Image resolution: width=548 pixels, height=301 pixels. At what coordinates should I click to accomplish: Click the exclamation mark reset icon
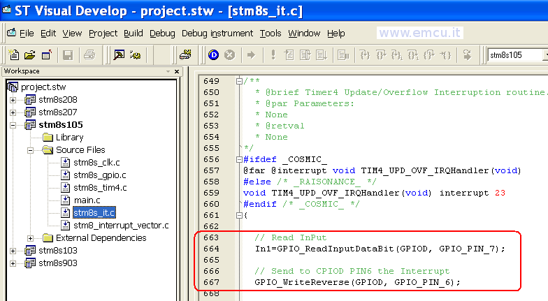coord(273,54)
